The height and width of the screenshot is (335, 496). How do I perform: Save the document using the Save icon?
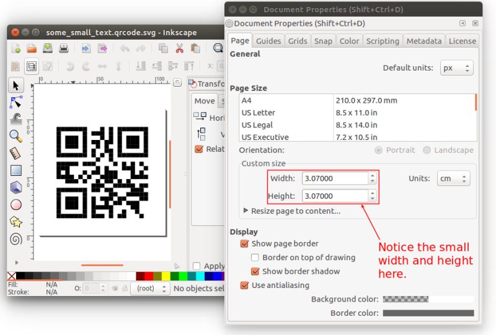48,48
